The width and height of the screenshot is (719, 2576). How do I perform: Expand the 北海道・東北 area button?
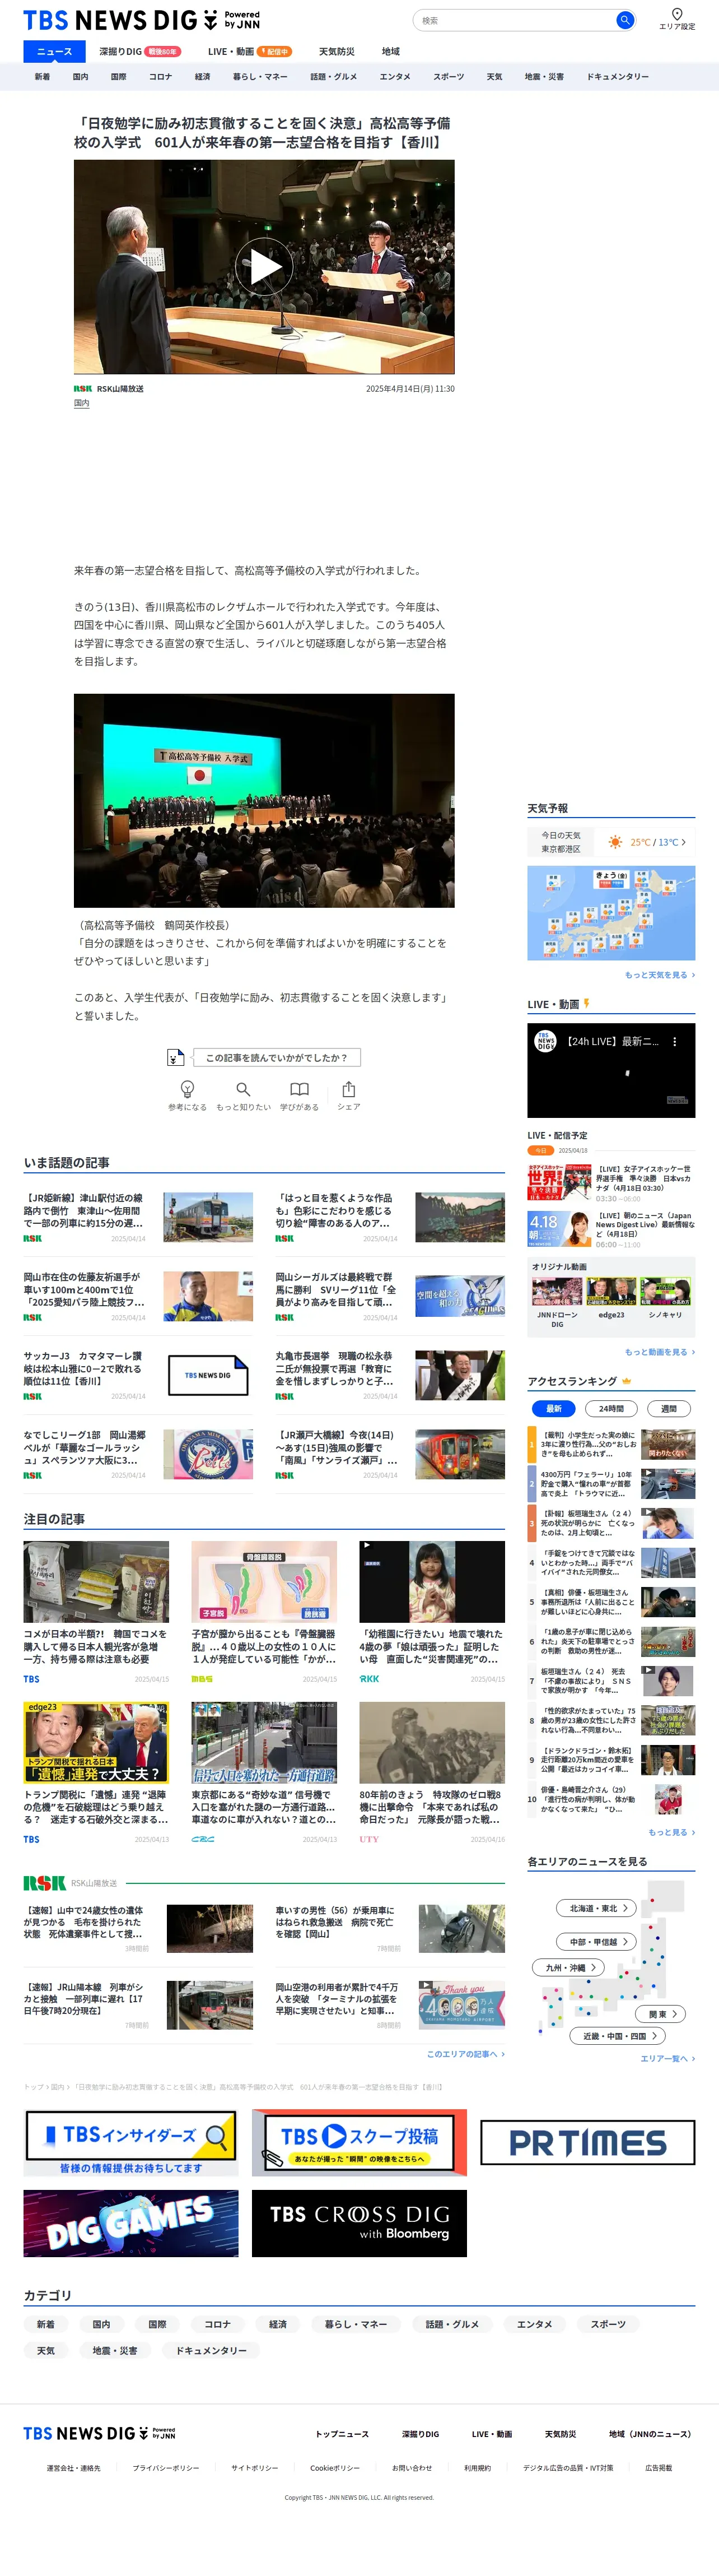coord(597,1908)
